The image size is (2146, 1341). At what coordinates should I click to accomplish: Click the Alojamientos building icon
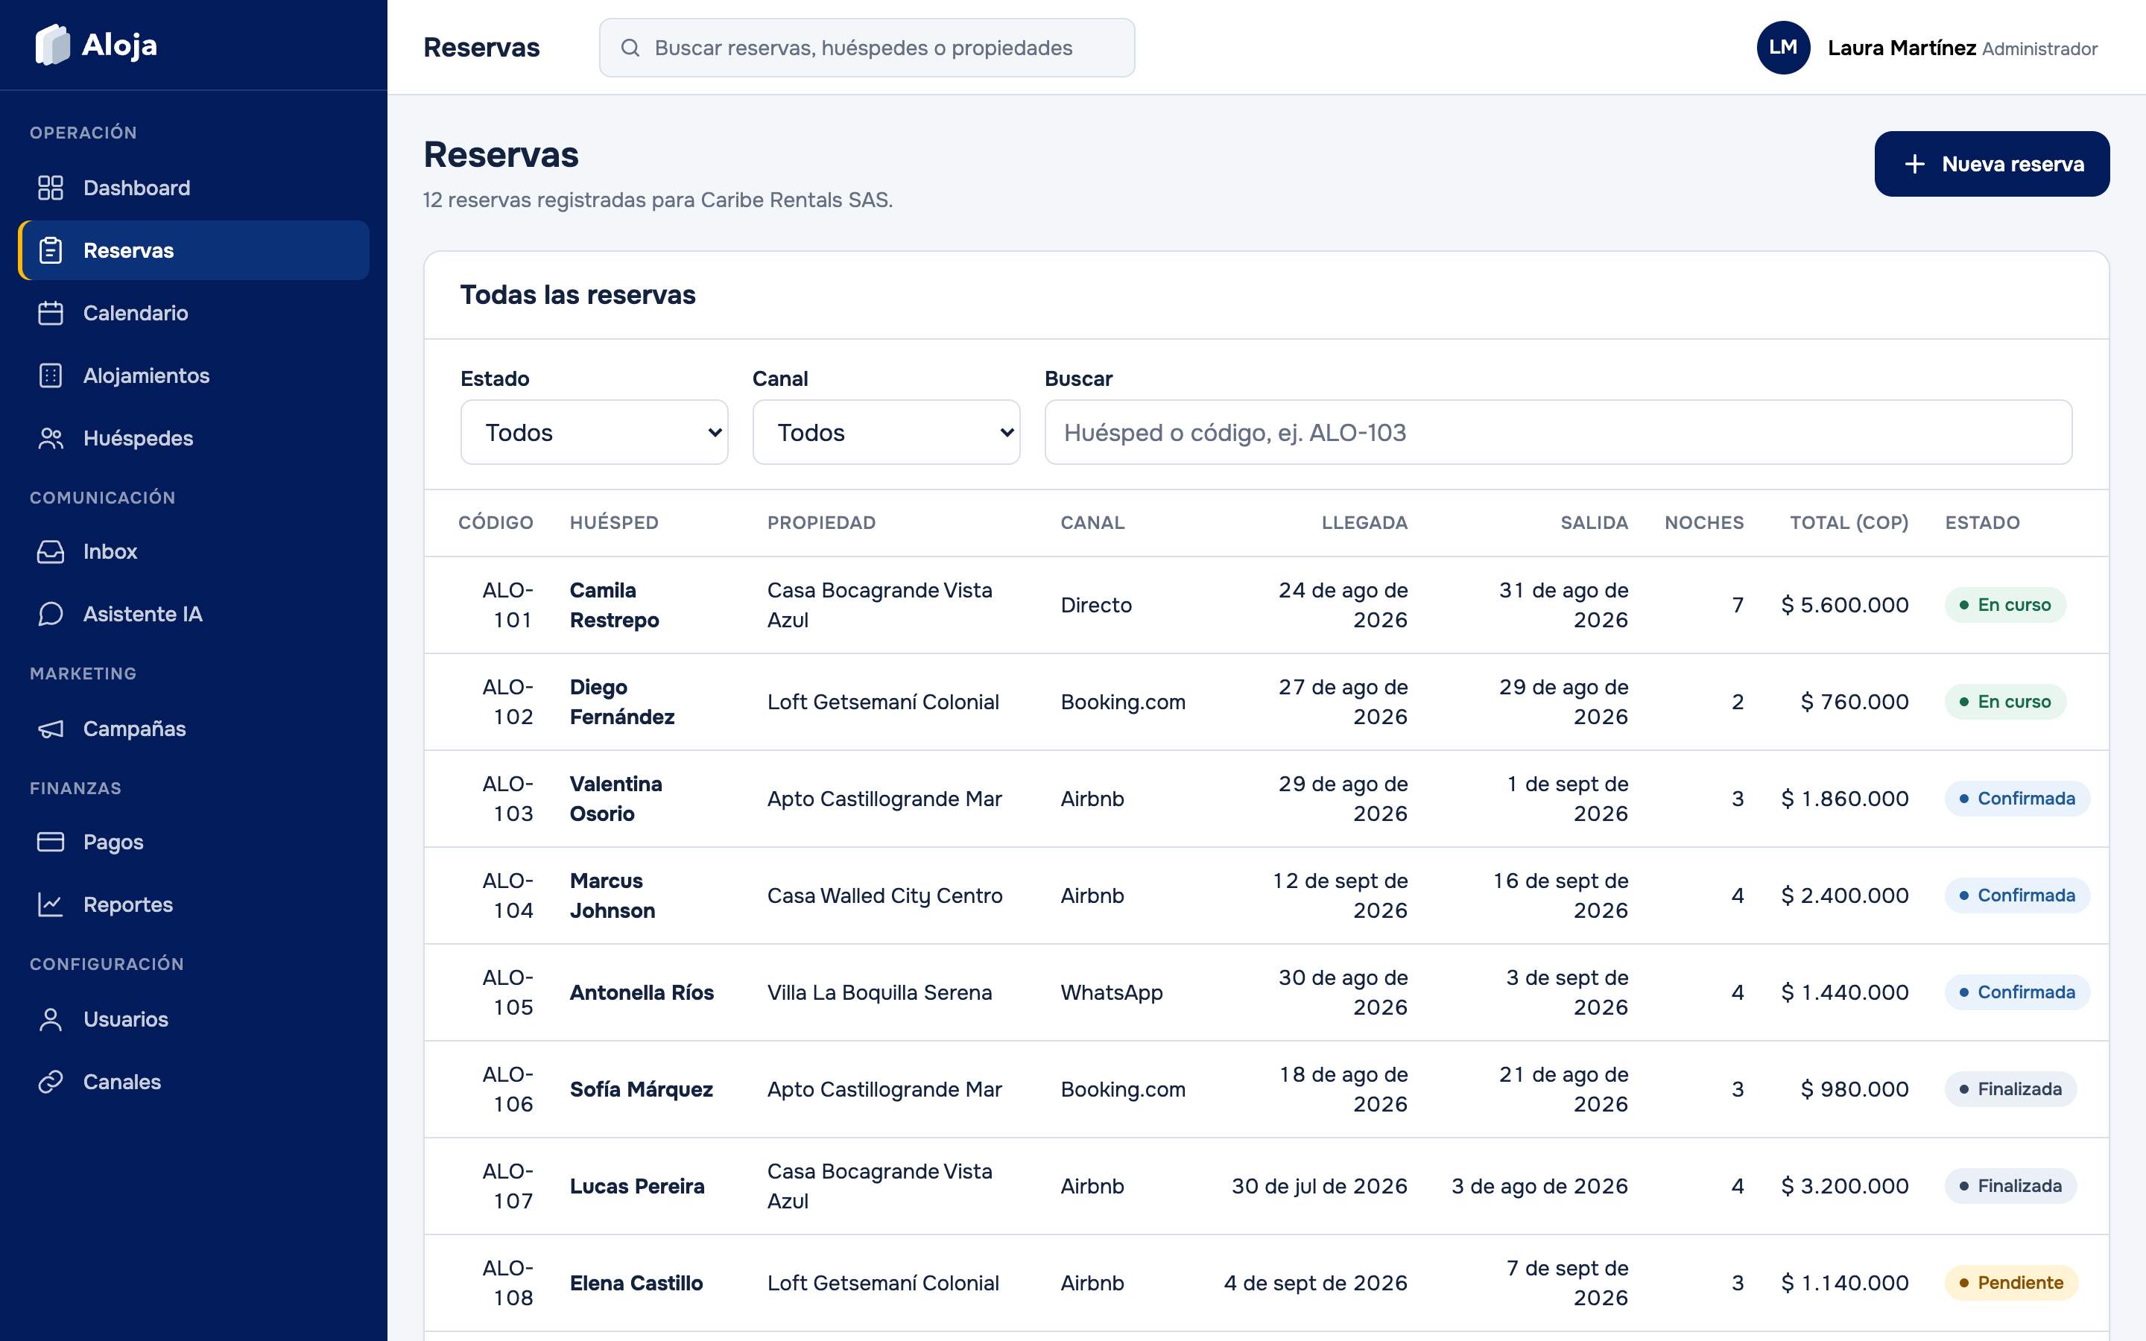coord(51,376)
